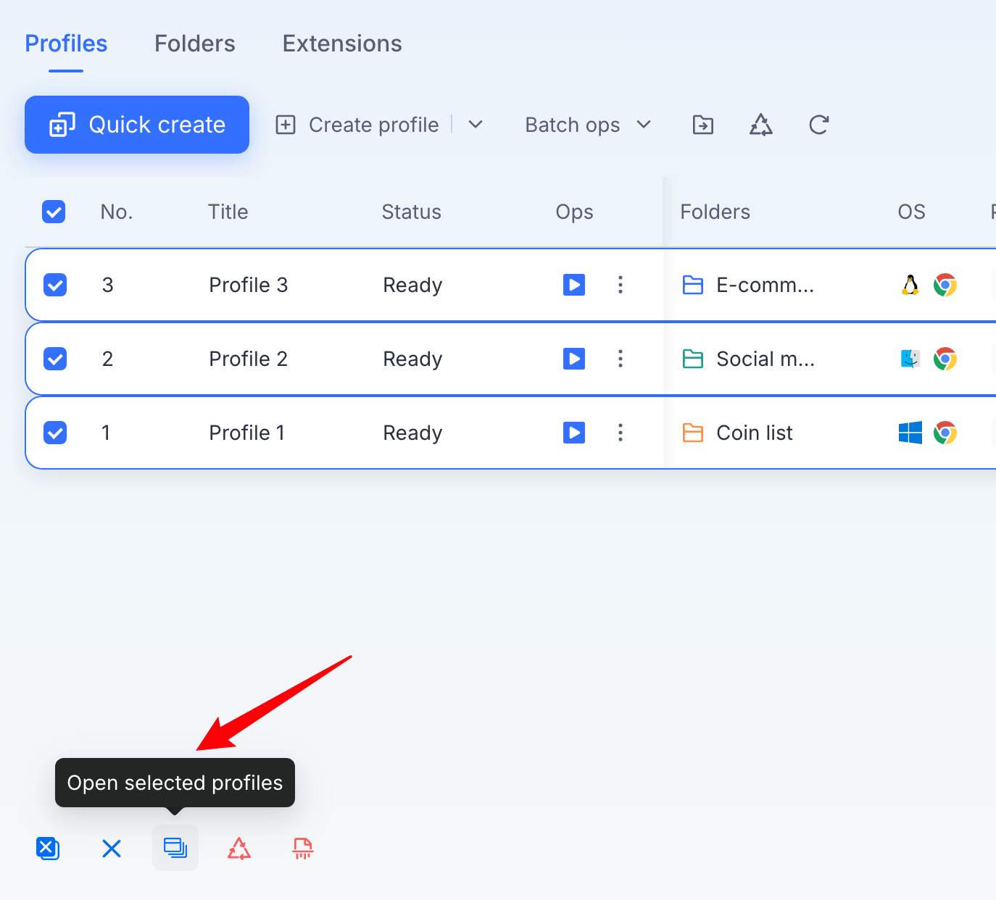Click the Quick create button

137,125
